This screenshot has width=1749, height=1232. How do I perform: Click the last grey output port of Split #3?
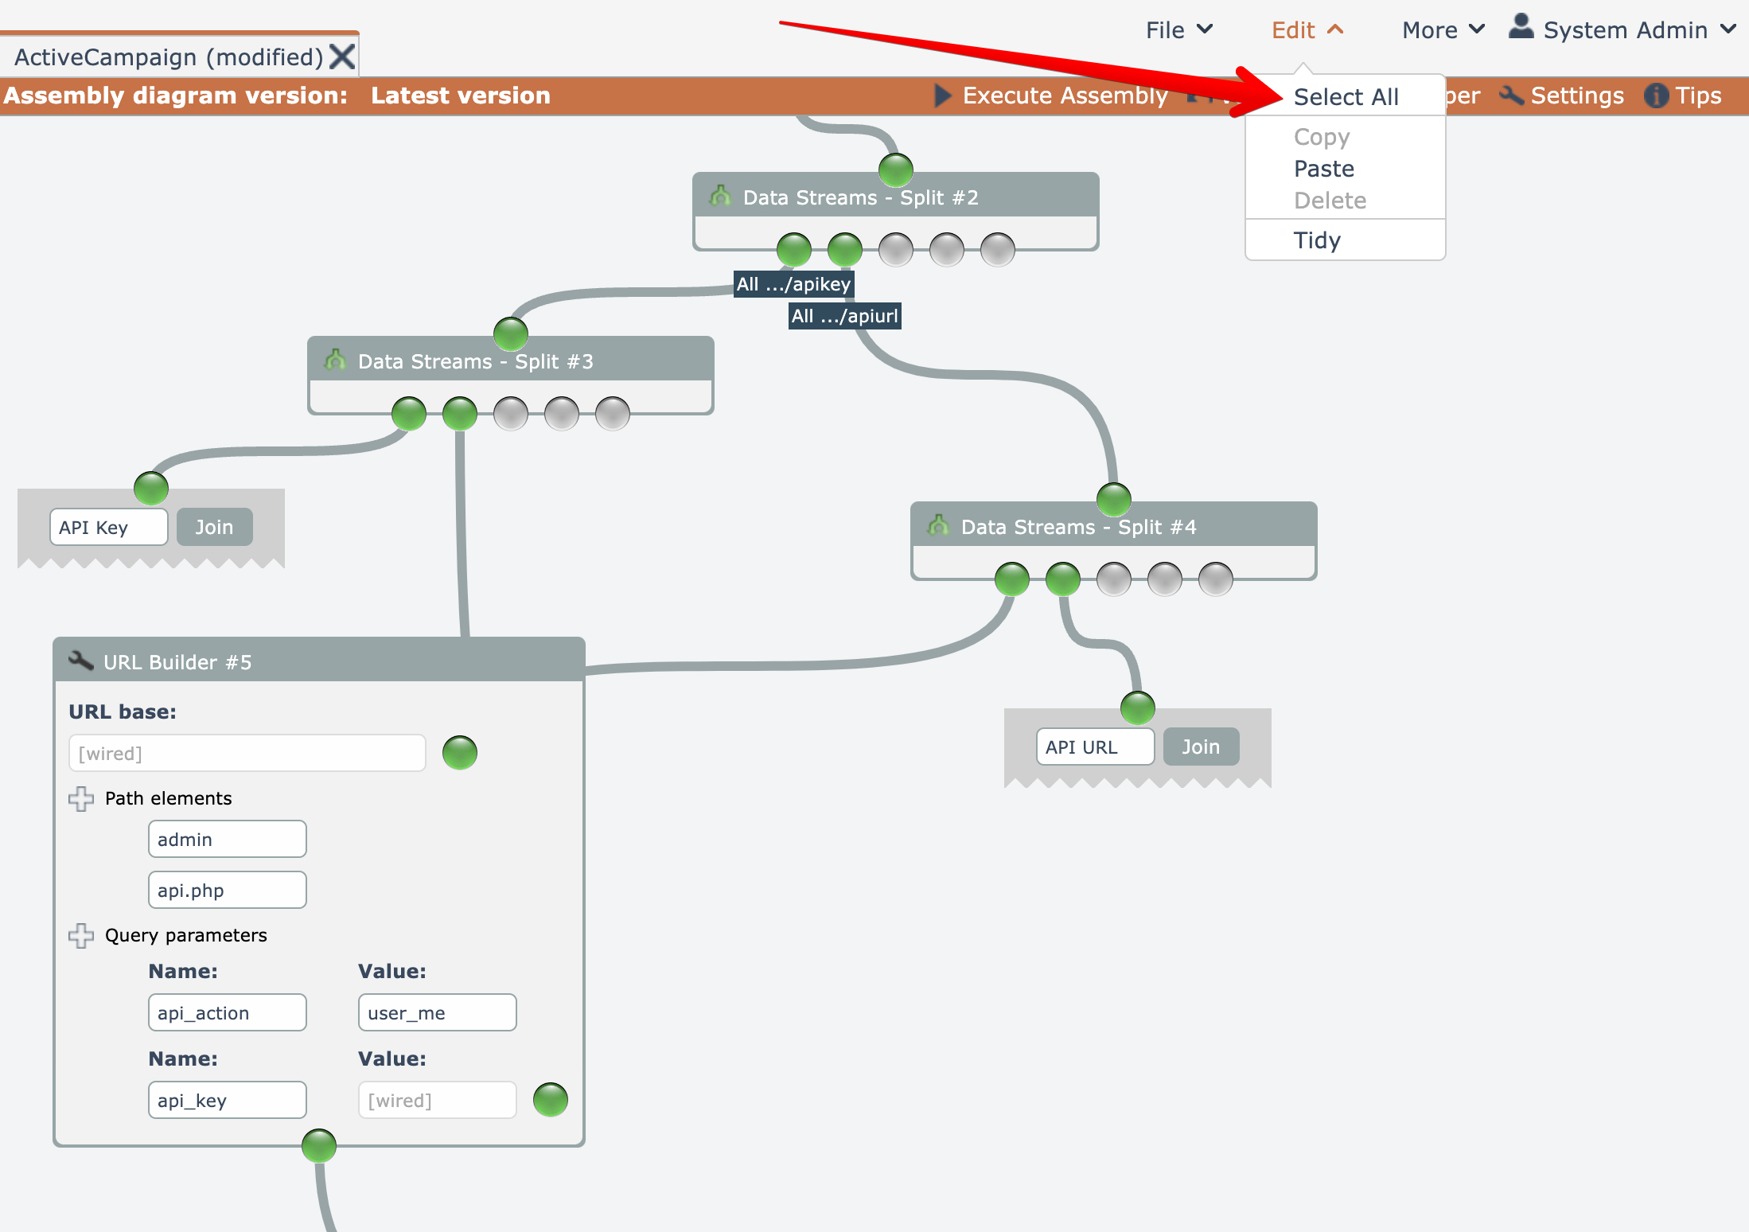click(x=613, y=414)
